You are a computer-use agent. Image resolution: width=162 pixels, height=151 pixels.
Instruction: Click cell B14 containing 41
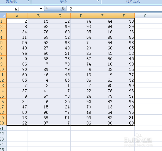click(x=39, y=91)
